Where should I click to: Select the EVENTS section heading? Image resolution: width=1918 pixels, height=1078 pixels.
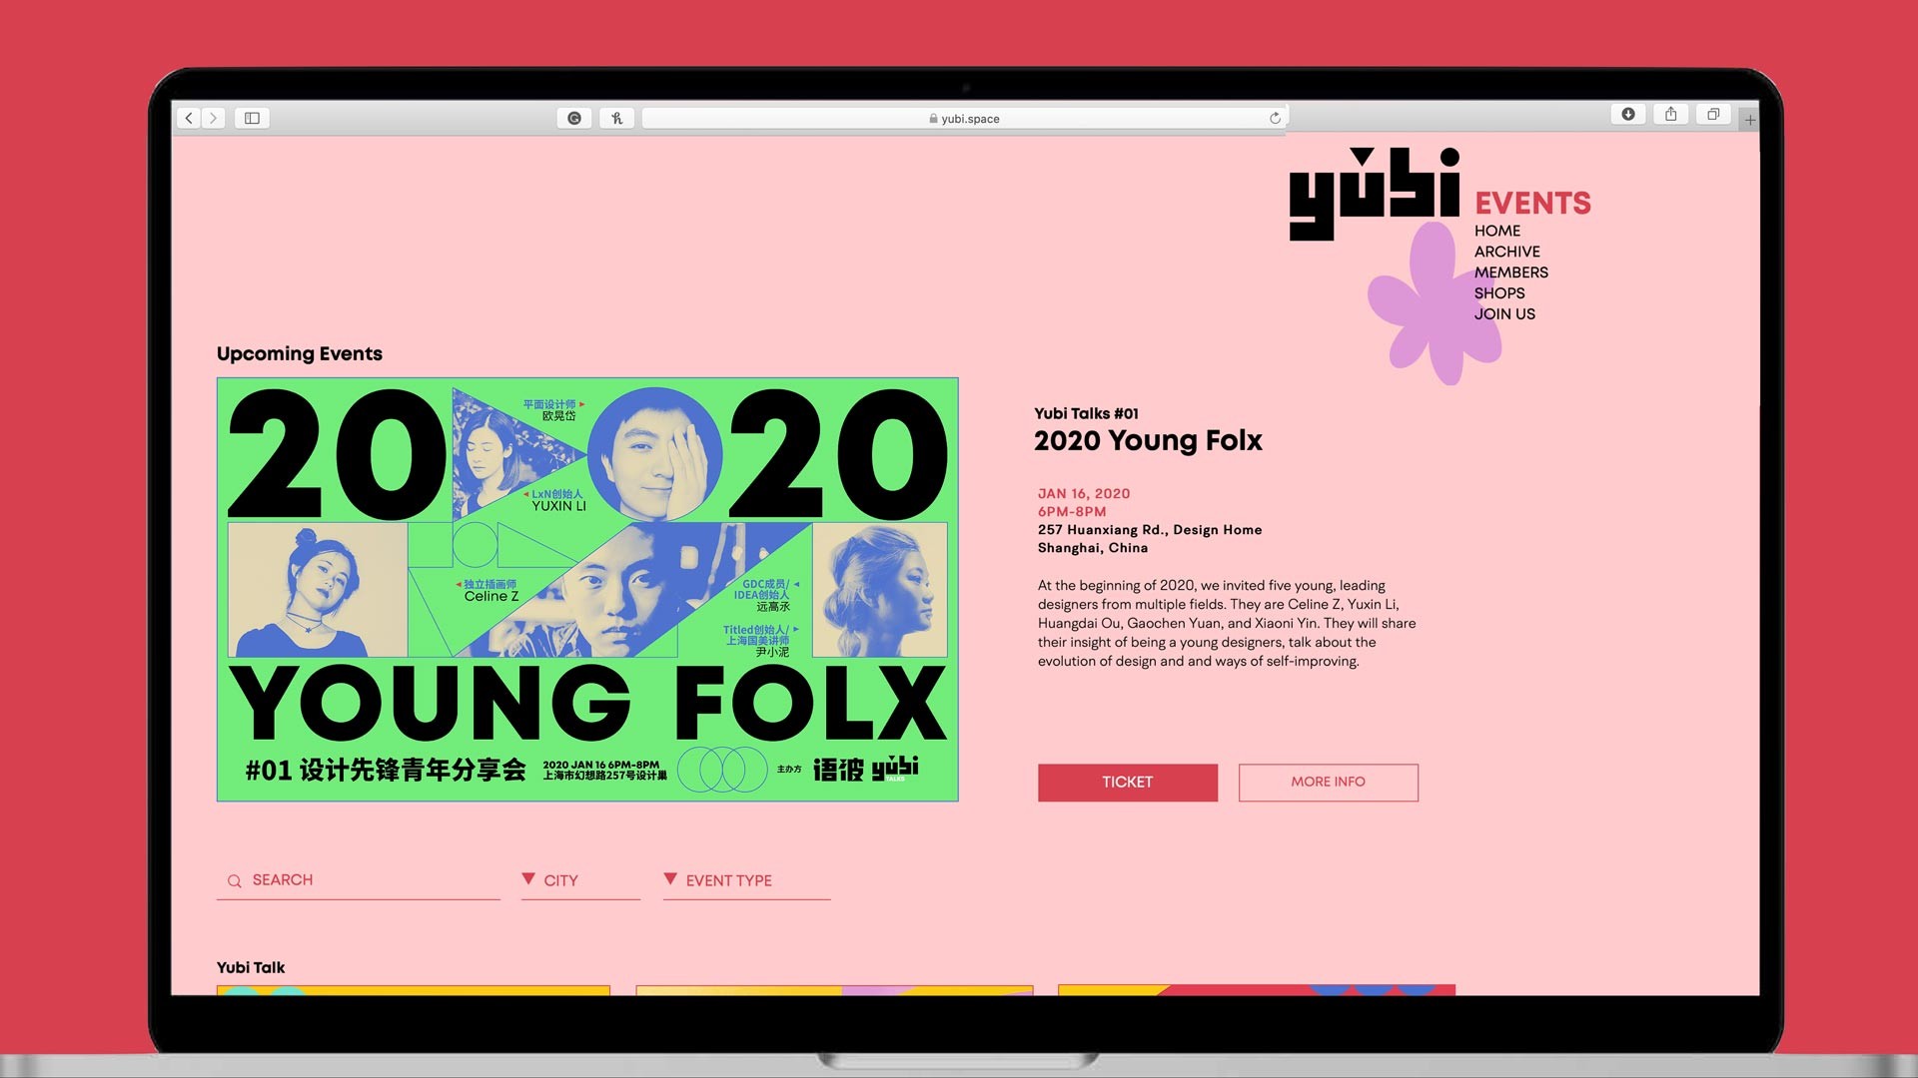coord(1532,204)
